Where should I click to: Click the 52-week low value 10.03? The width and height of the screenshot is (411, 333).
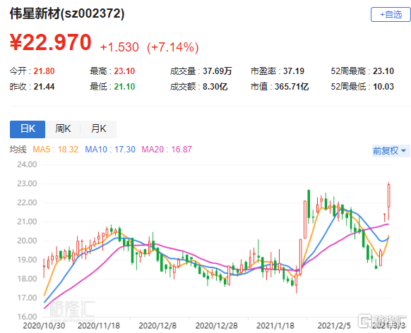pyautogui.click(x=383, y=87)
